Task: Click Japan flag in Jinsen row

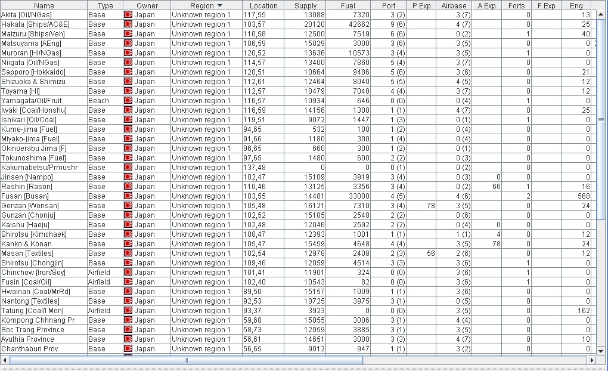Action: point(128,177)
